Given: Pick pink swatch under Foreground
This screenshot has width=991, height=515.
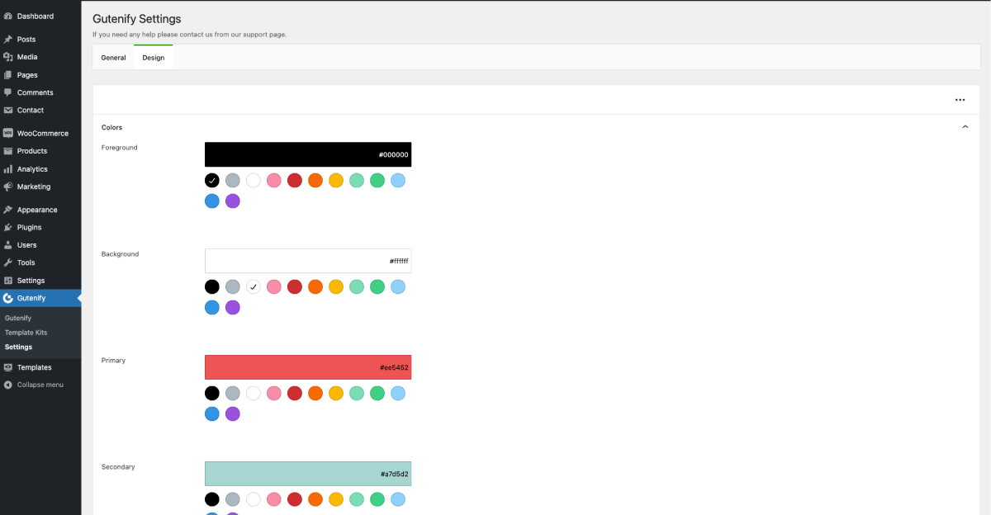Looking at the screenshot, I should pyautogui.click(x=274, y=180).
